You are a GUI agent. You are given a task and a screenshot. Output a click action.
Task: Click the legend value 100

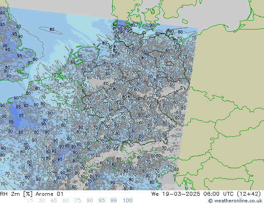(x=127, y=201)
